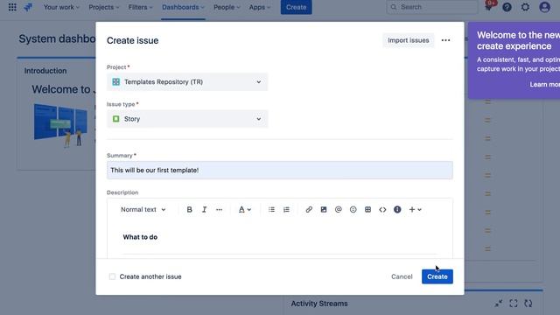The height and width of the screenshot is (315, 560).
Task: Click the System dashboard title
Action: (57, 38)
